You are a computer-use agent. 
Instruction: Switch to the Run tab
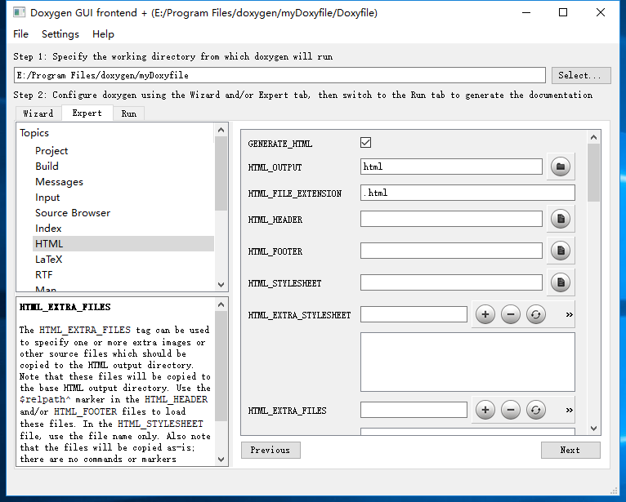pyautogui.click(x=129, y=113)
